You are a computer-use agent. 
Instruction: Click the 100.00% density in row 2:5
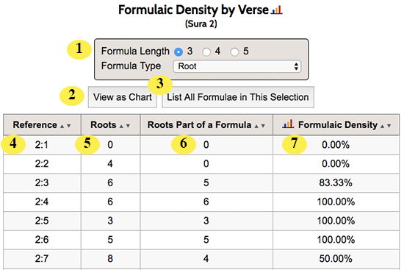coord(336,221)
